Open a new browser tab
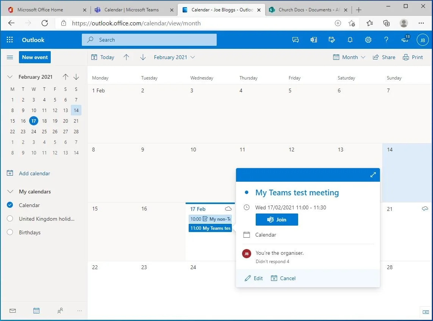Viewport: 433px width, 321px height. click(x=359, y=10)
